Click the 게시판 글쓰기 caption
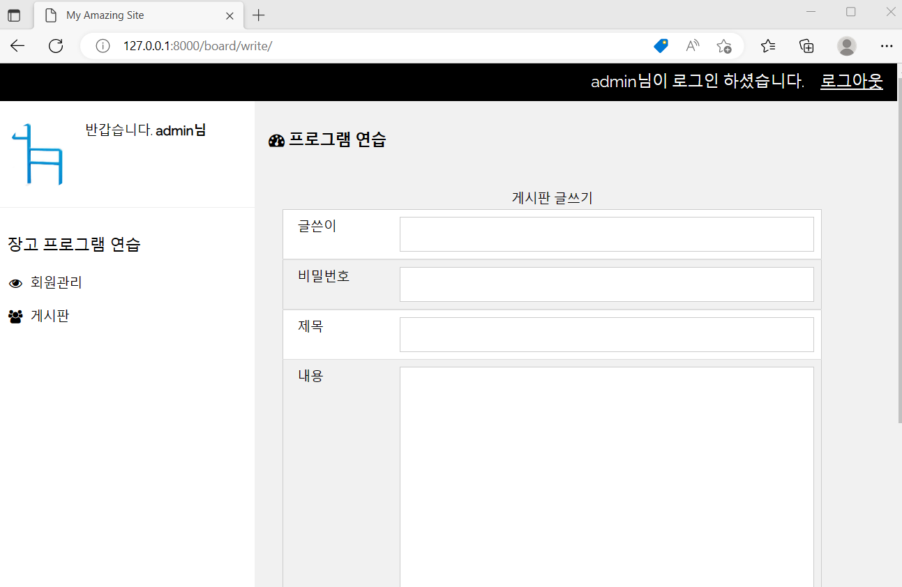 [x=552, y=198]
